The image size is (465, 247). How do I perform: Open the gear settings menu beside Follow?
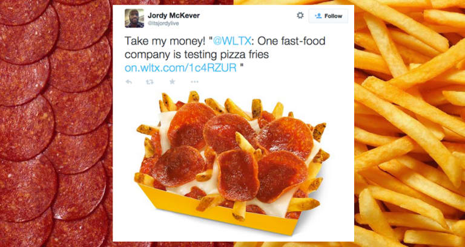tap(300, 15)
